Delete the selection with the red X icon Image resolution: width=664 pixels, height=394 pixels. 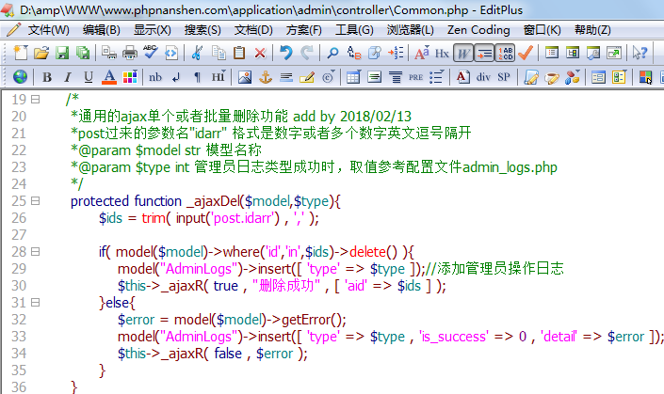[x=260, y=53]
